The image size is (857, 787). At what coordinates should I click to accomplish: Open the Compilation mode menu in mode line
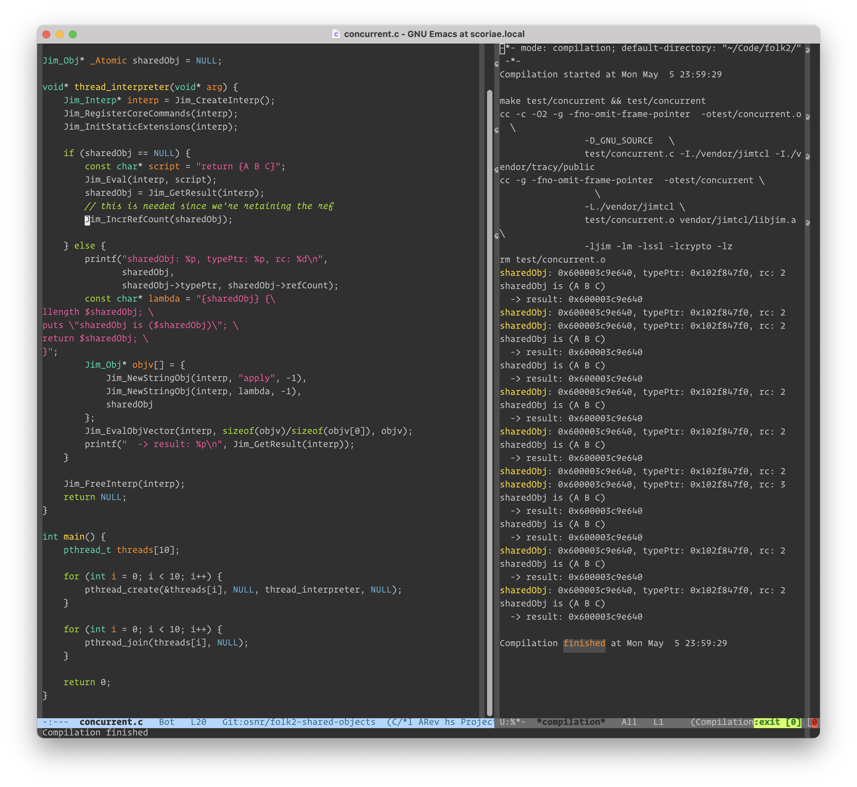point(724,722)
